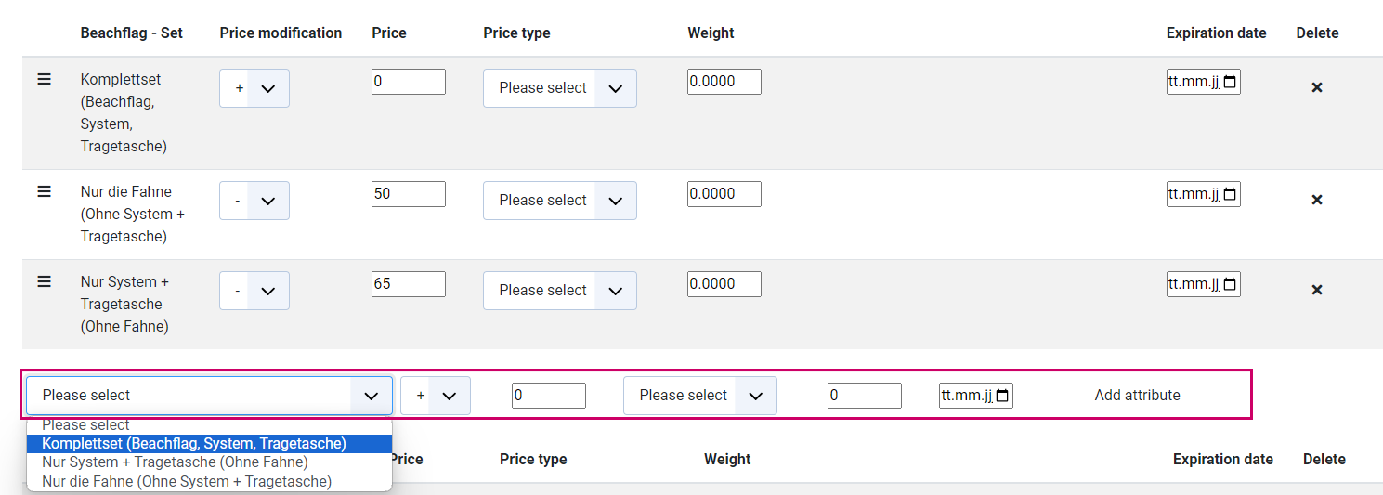Click the Add attribute button
Viewport: 1383px width, 495px height.
(1137, 395)
